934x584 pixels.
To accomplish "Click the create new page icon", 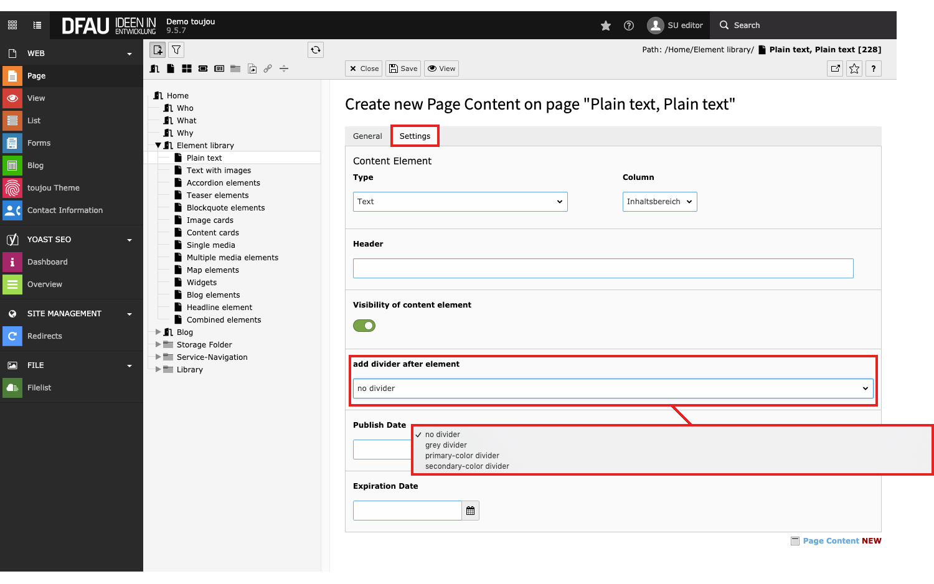I will (x=158, y=50).
